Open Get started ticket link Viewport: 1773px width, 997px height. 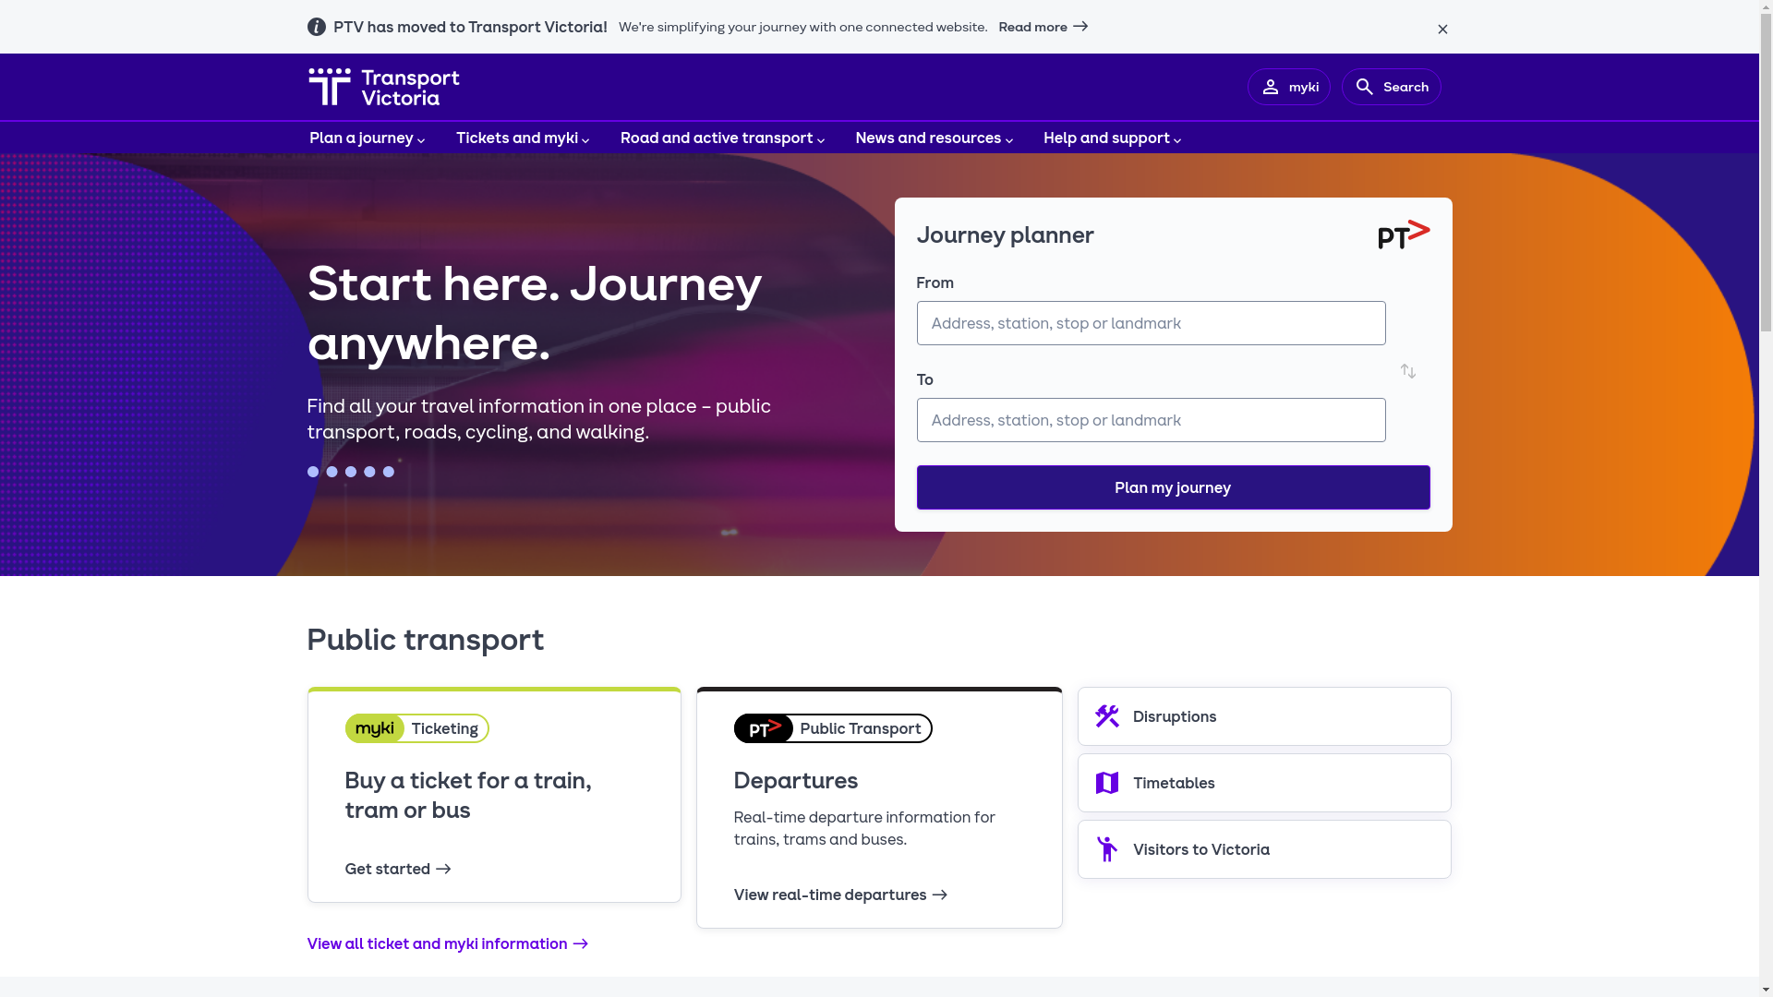click(x=398, y=869)
